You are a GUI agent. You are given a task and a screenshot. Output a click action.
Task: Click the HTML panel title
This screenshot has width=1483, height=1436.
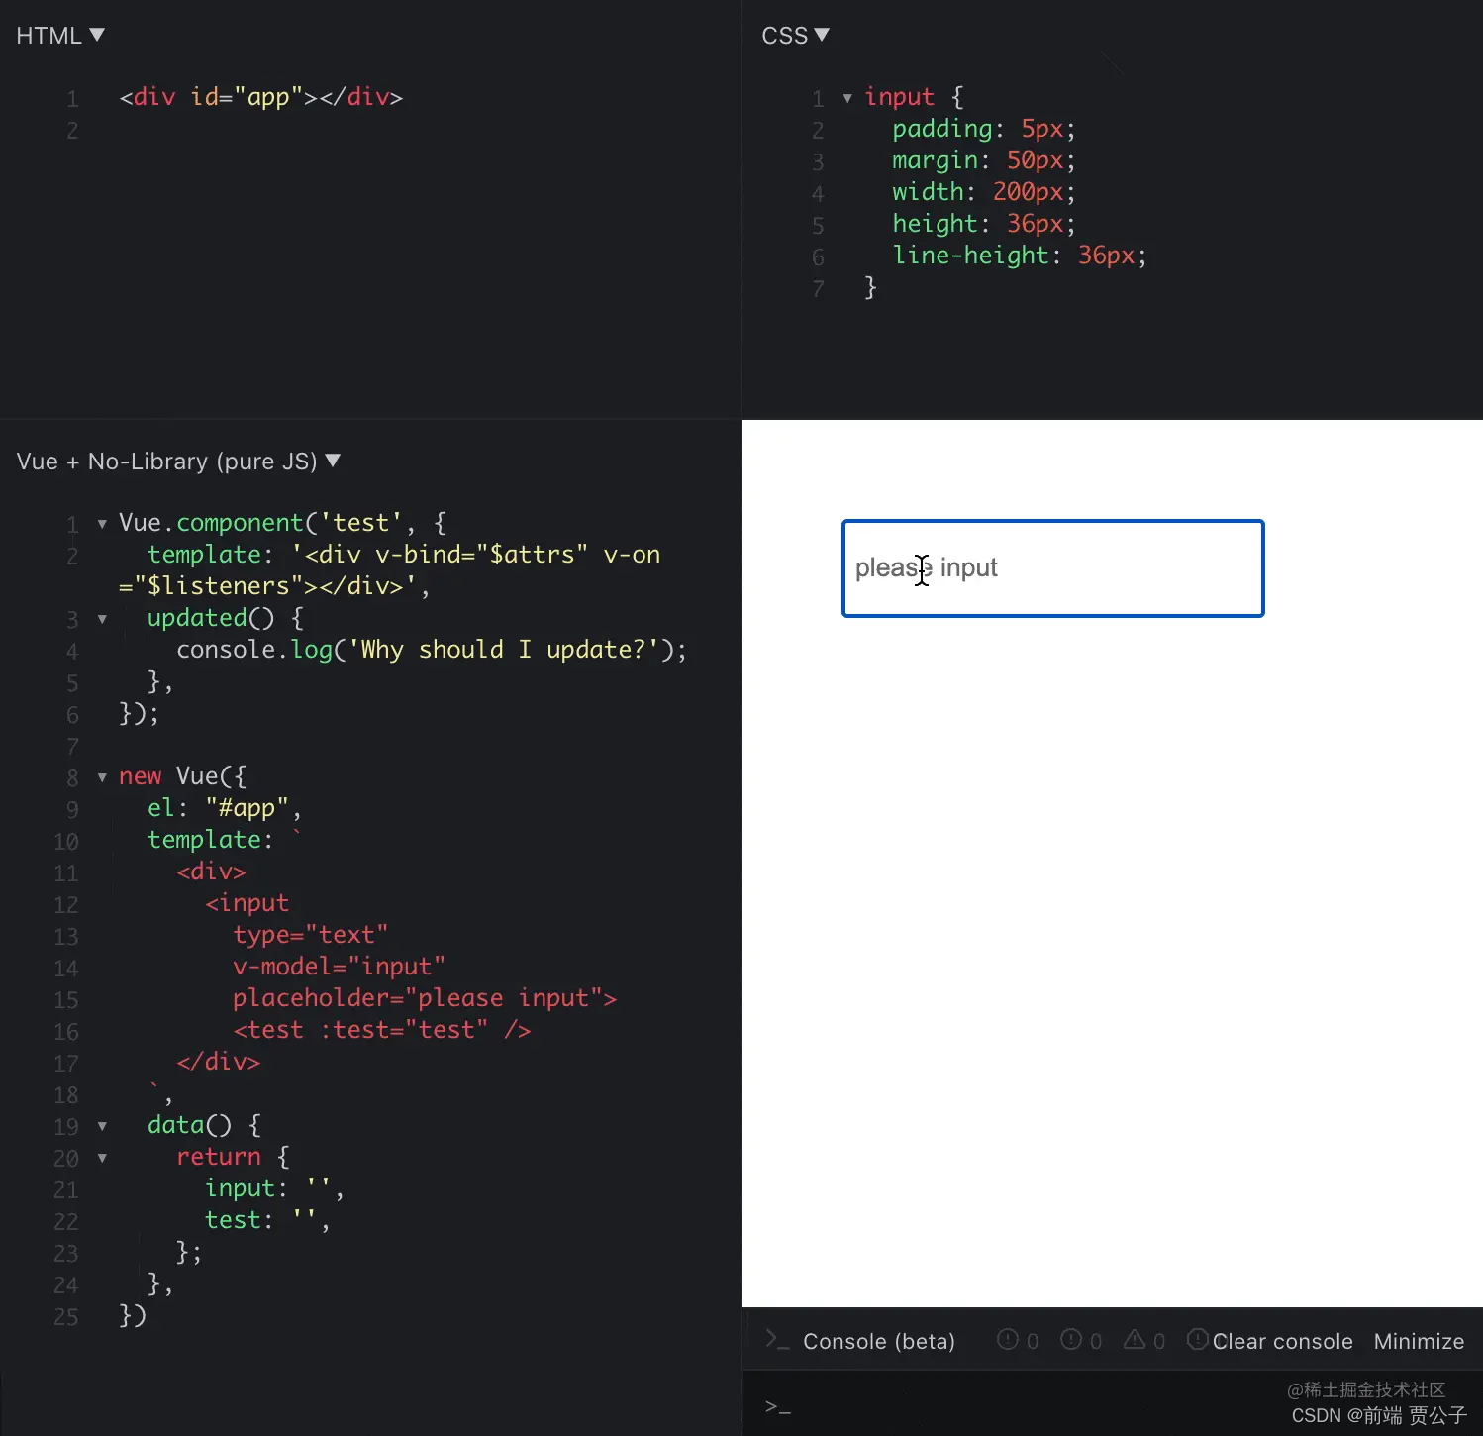point(46,35)
